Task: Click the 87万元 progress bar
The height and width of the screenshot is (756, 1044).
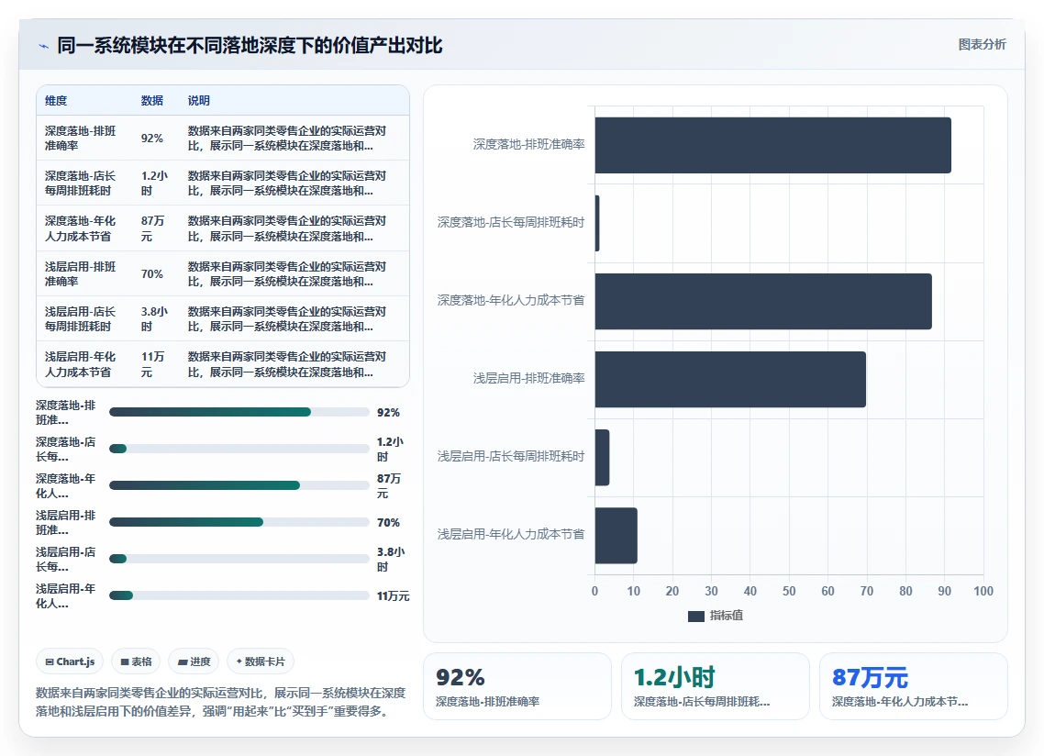Action: click(239, 485)
